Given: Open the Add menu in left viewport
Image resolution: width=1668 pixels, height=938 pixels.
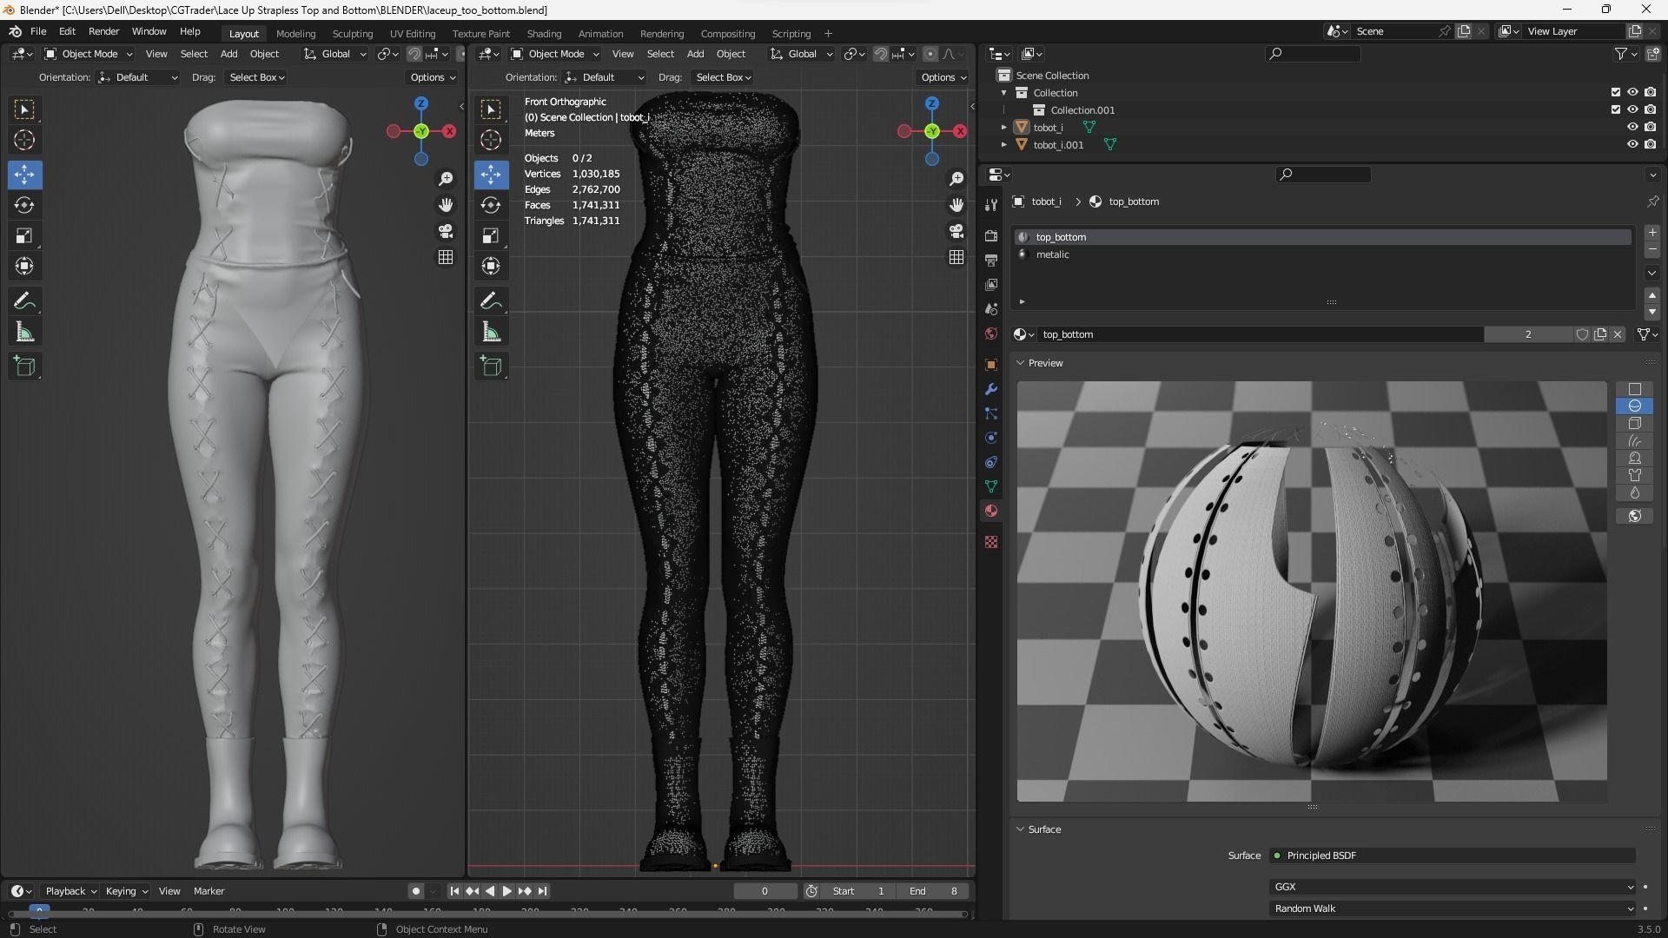Looking at the screenshot, I should tap(228, 54).
